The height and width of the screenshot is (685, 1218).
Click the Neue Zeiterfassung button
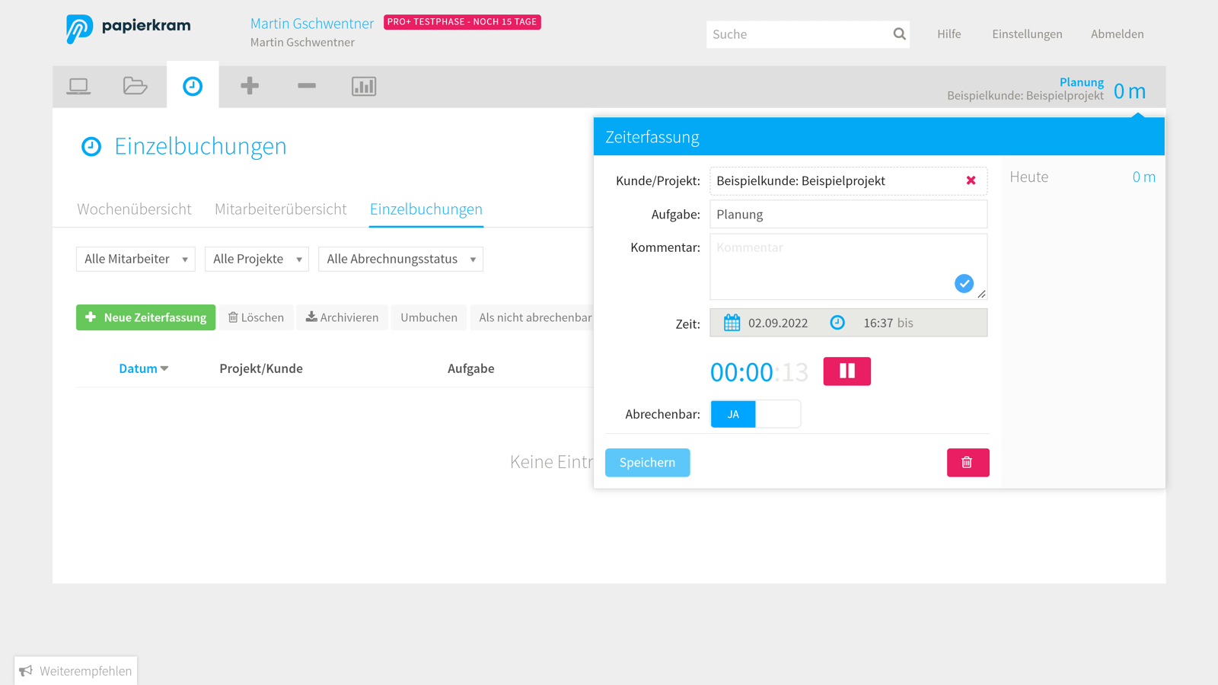pyautogui.click(x=145, y=317)
